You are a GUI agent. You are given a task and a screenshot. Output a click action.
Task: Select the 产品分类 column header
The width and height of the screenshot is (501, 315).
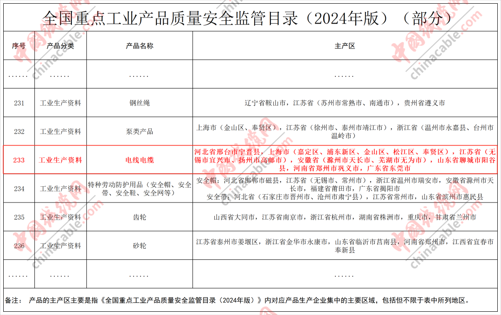[x=60, y=46]
